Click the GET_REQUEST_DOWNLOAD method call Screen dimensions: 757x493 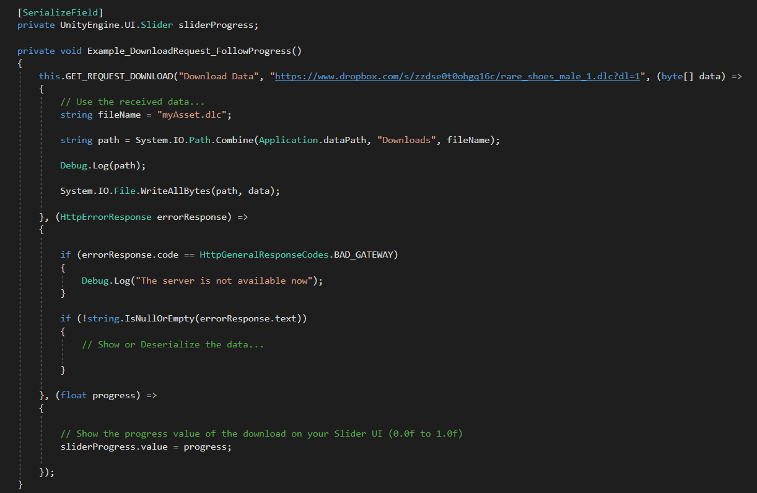click(119, 76)
